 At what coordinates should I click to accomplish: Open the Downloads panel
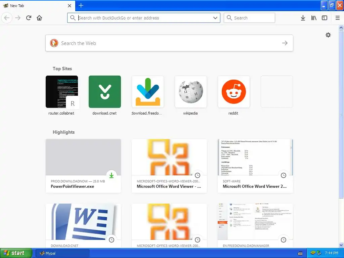click(303, 18)
